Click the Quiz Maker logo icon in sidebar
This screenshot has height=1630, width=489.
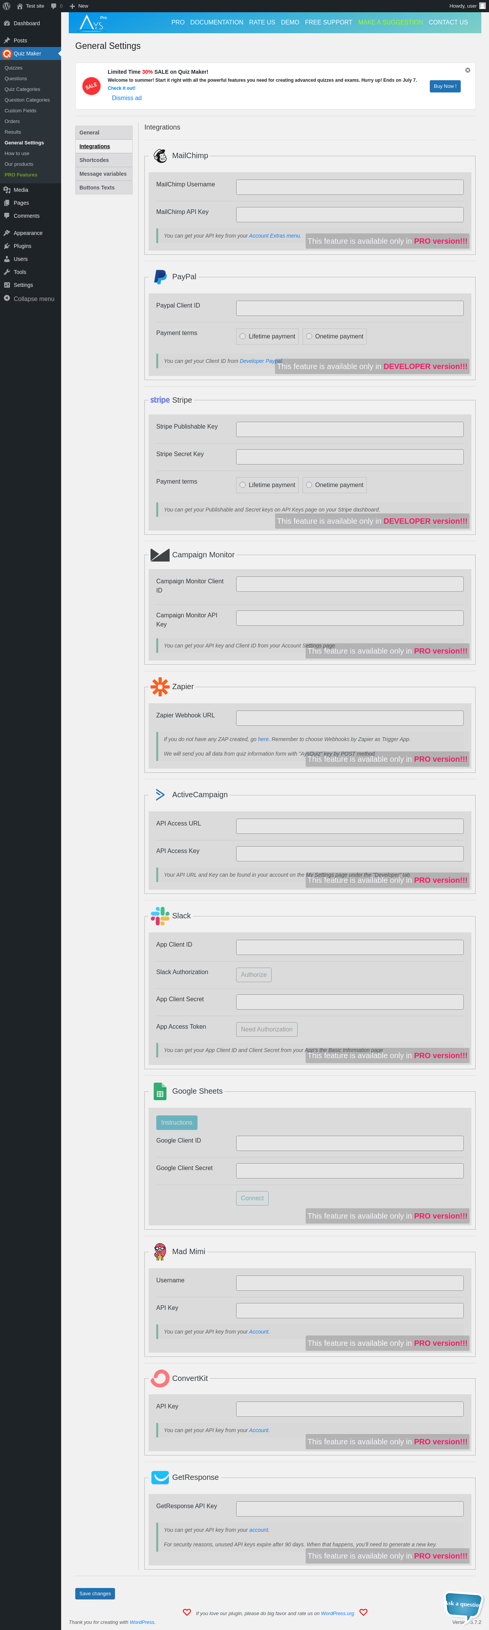tap(7, 54)
